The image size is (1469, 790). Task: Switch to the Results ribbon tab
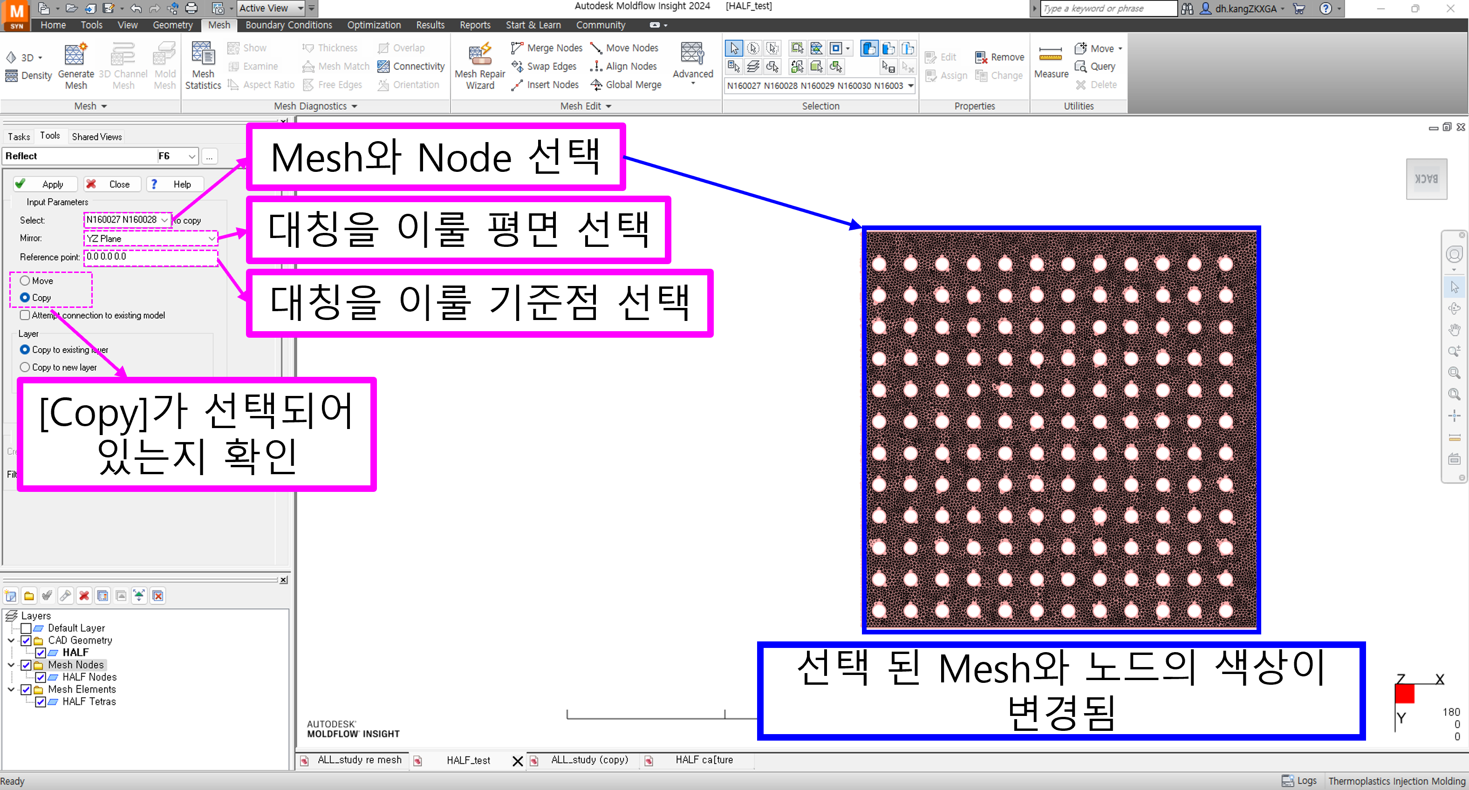click(430, 25)
